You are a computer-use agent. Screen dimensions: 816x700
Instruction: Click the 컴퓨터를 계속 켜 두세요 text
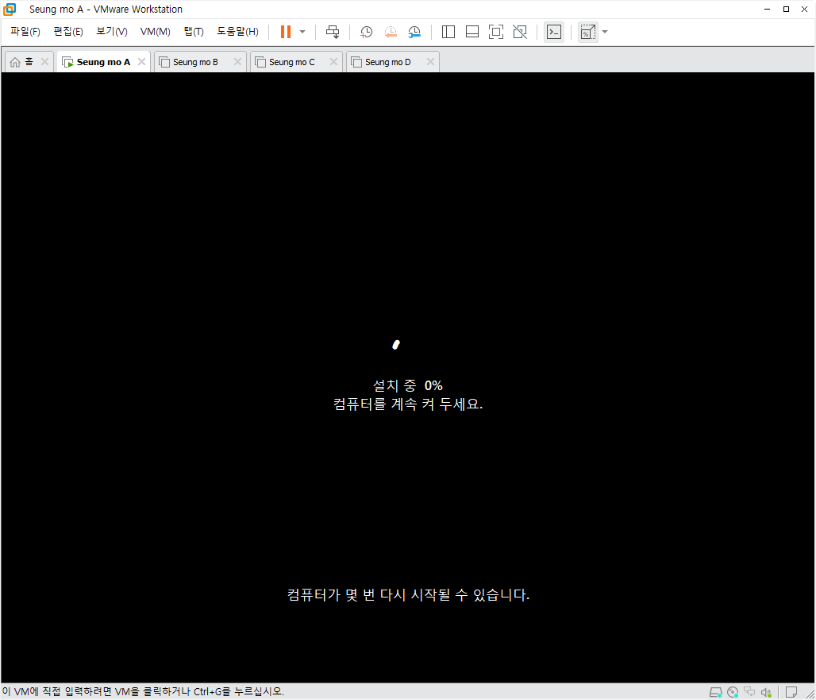[x=408, y=404]
